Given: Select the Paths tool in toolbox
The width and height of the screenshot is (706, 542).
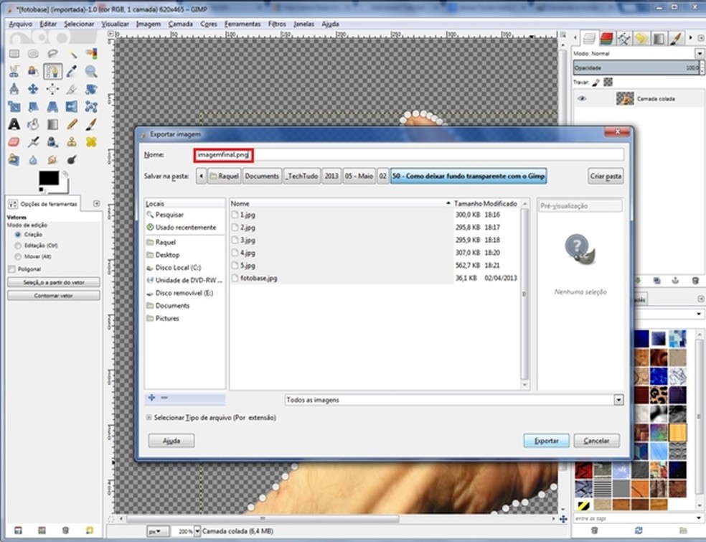Looking at the screenshot, I should [52, 71].
